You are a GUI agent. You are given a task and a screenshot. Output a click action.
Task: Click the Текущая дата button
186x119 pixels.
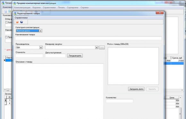[75, 56]
